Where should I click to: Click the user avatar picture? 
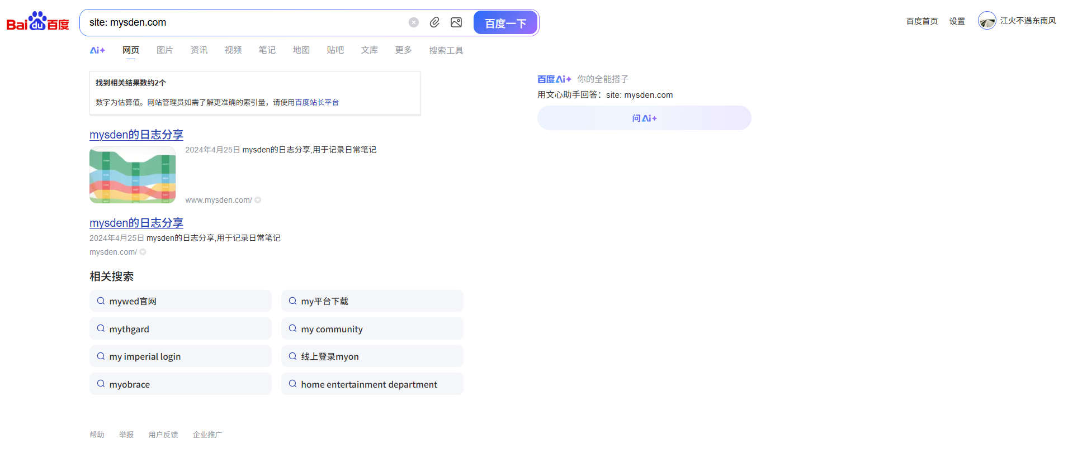point(987,21)
